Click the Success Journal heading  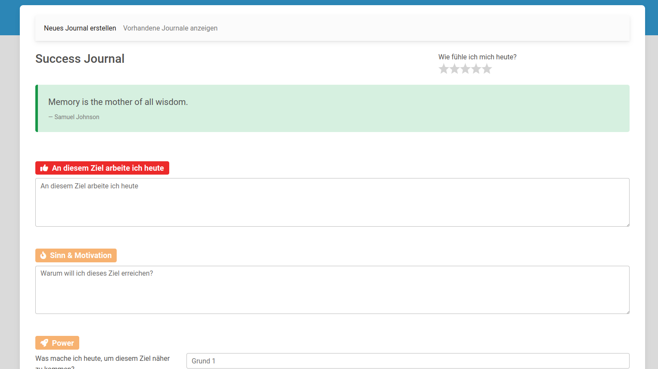[80, 59]
